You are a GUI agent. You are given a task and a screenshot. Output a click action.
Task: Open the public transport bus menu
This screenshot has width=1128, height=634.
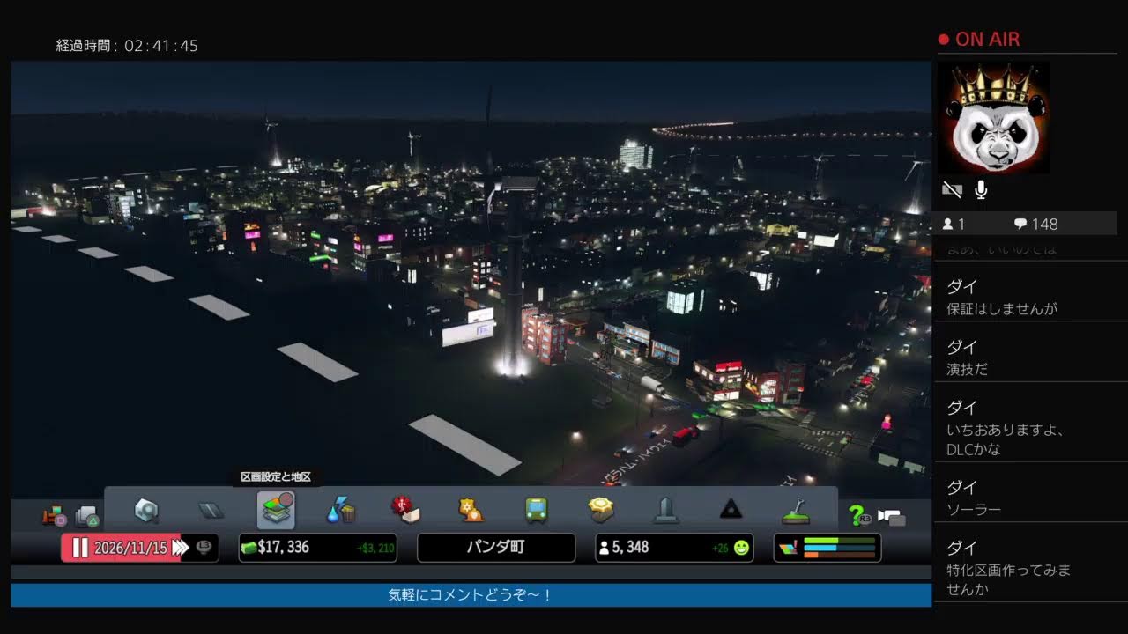[x=536, y=510]
